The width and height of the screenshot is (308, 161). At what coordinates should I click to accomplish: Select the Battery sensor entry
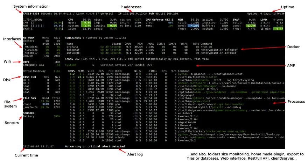pos(41,116)
